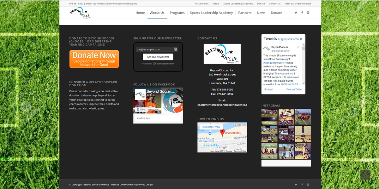This screenshot has width=379, height=189.
Task: Click the Contact Us top link
Action: (x=275, y=4)
